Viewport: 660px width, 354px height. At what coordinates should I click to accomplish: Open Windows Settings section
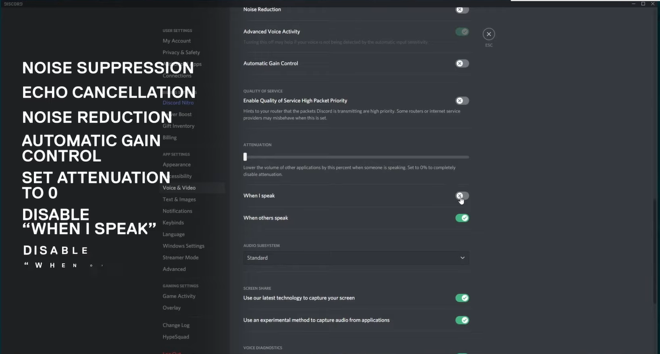pyautogui.click(x=183, y=246)
